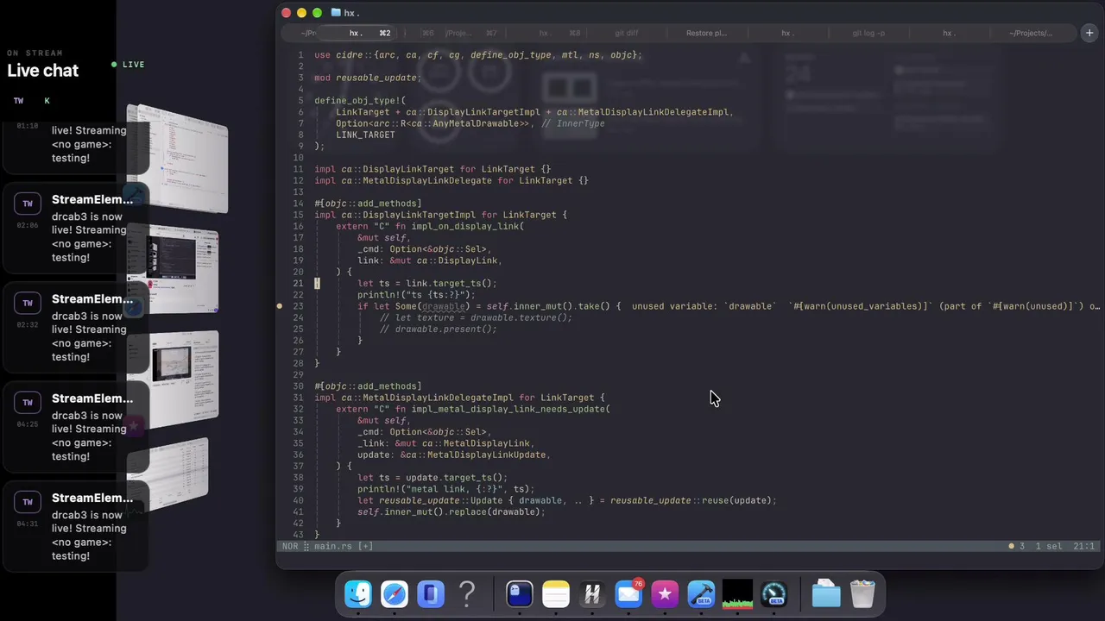Click 'impl_metal_display_link_needs_update(' on line 32
Viewport: 1105px width, 621px height.
[x=510, y=409]
